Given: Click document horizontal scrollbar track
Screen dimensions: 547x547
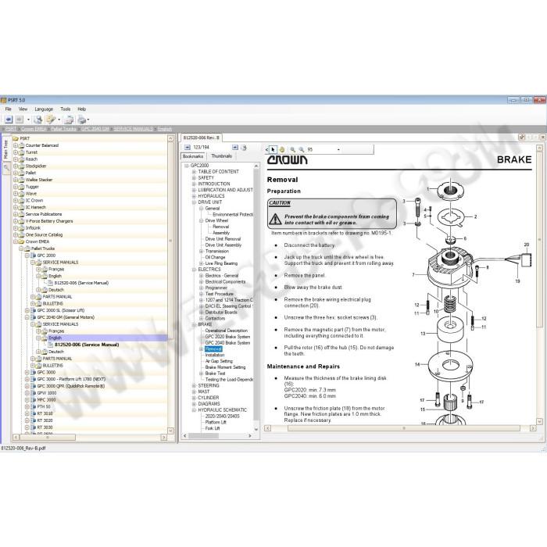Looking at the screenshot, I should coord(400,428).
